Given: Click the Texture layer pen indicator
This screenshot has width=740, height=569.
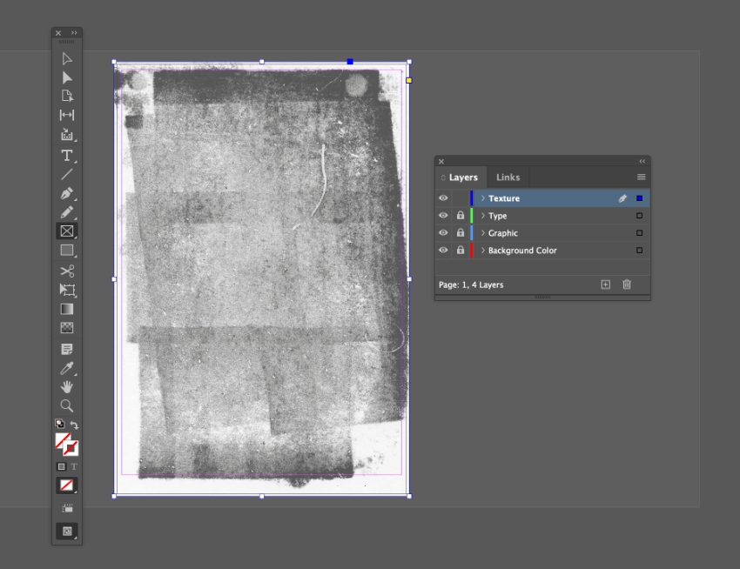Looking at the screenshot, I should point(622,198).
